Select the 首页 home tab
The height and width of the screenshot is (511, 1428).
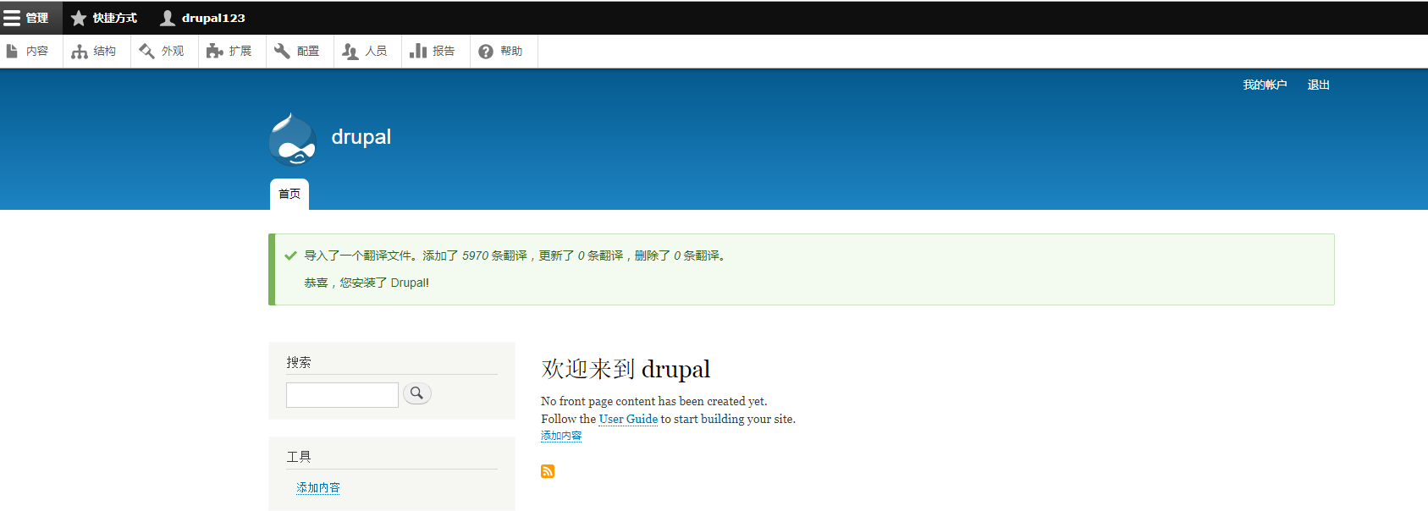[289, 194]
